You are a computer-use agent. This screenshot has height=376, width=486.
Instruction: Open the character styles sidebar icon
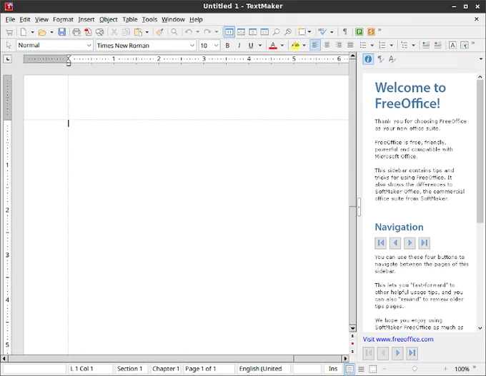point(392,59)
